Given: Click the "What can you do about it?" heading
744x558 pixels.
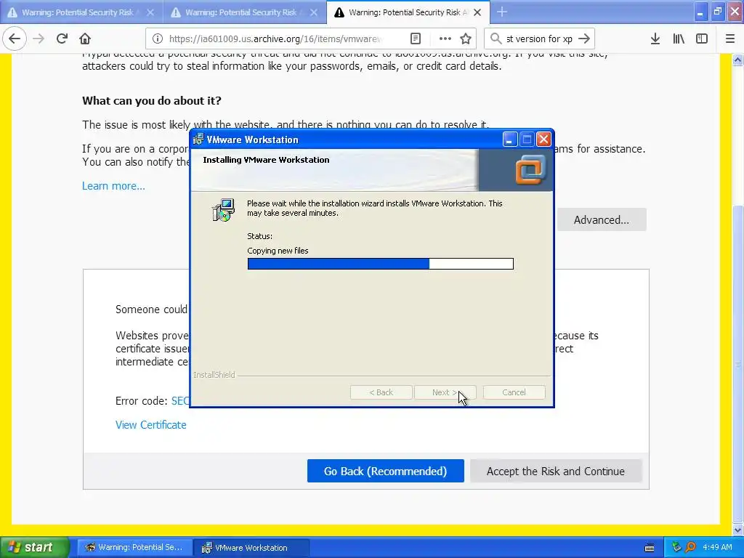Looking at the screenshot, I should click(x=152, y=100).
